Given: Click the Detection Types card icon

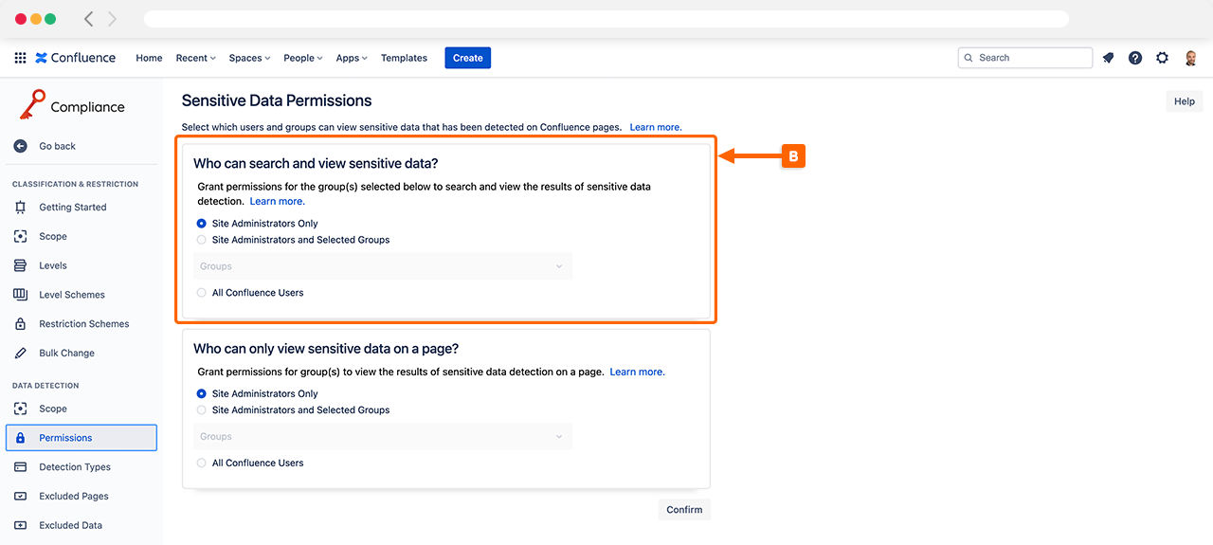Looking at the screenshot, I should 20,467.
